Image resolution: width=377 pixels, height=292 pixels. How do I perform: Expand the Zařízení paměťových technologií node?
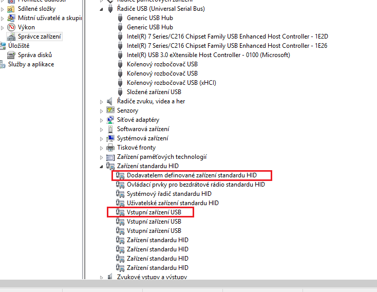click(101, 157)
